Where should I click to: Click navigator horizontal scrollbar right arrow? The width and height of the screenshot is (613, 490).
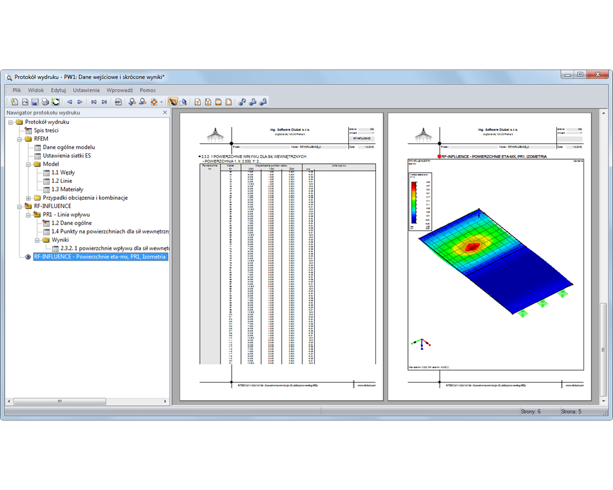[165, 402]
